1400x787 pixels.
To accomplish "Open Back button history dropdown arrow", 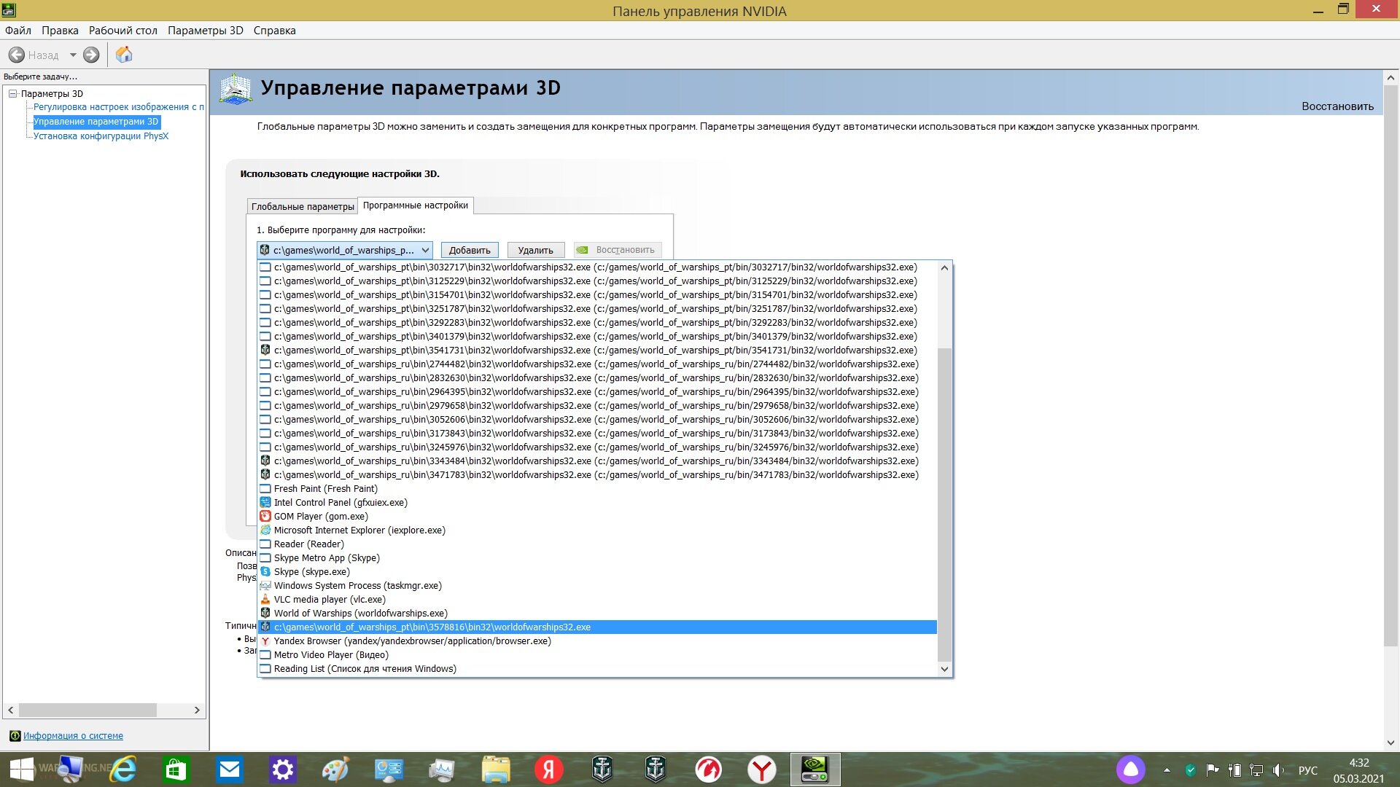I will point(73,55).
